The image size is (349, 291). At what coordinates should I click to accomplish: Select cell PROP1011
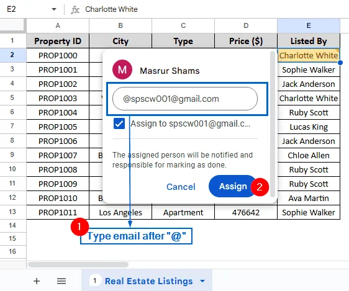58,212
